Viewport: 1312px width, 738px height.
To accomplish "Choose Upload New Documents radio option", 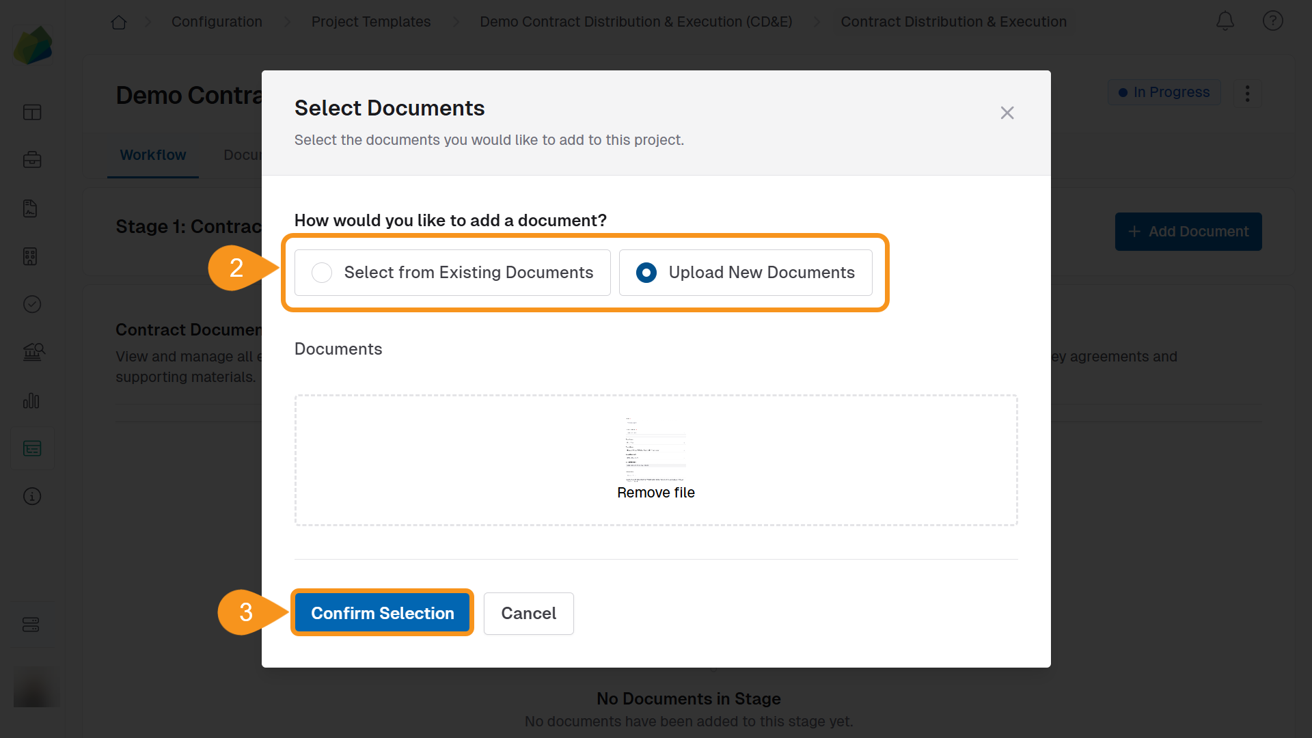I will coord(646,273).
